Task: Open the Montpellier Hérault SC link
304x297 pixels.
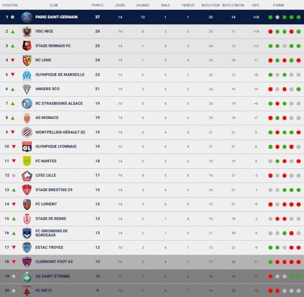Action: (x=60, y=132)
